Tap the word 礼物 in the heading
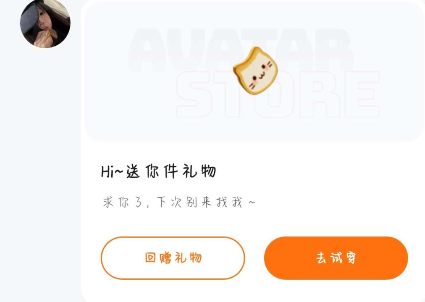Viewport: 425px width, 302px height. (199, 171)
